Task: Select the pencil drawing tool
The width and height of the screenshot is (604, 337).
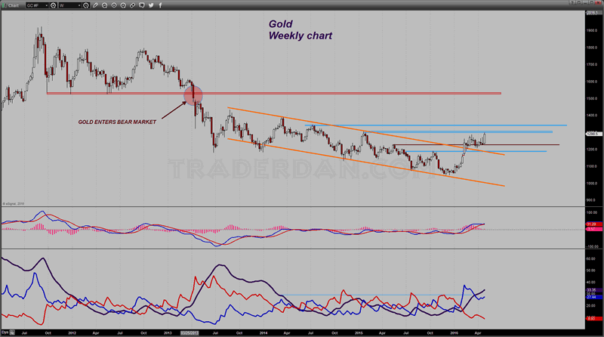Action: (x=95, y=5)
